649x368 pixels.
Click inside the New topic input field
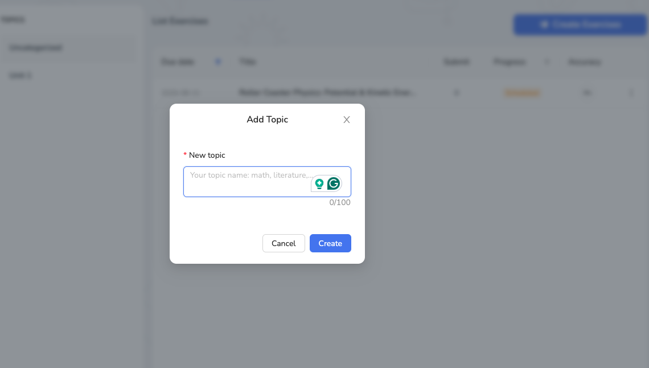click(250, 181)
